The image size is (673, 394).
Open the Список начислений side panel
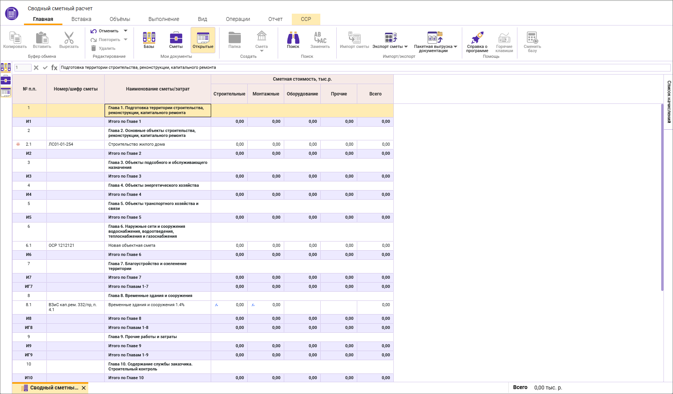click(668, 102)
